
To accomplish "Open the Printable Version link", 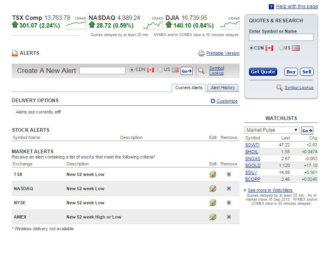I will click(223, 53).
